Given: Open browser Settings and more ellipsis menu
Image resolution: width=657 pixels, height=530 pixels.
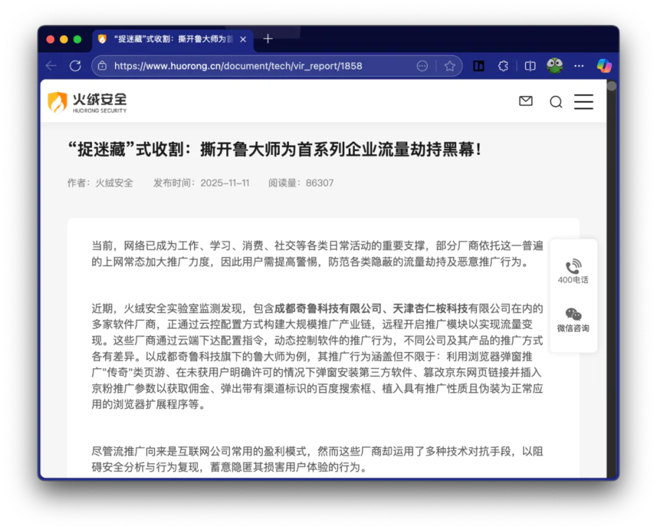Looking at the screenshot, I should click(x=579, y=66).
